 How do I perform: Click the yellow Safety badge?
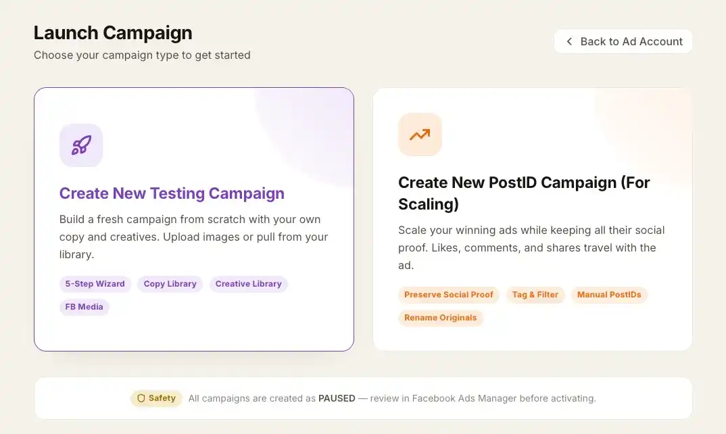tap(157, 398)
